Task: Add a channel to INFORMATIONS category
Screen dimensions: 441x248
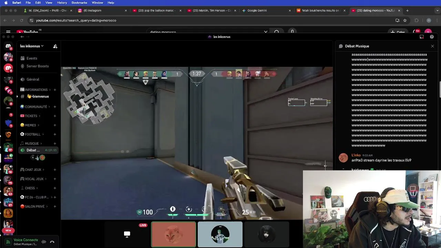Action: pyautogui.click(x=55, y=90)
